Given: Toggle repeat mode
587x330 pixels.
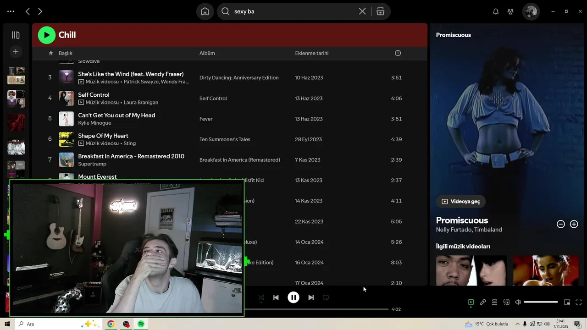Looking at the screenshot, I should pyautogui.click(x=326, y=297).
